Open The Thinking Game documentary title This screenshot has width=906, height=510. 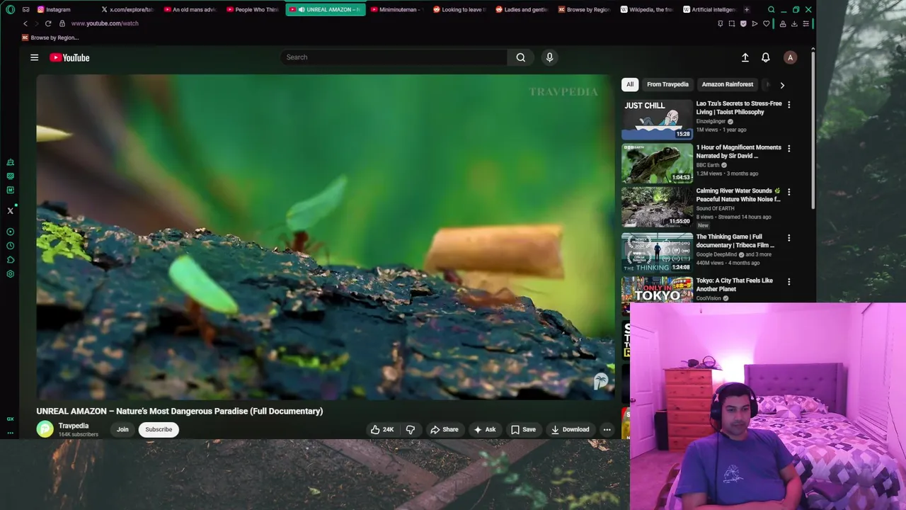(x=735, y=241)
